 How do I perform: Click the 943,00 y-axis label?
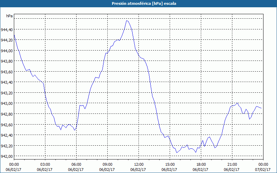click(x=7, y=103)
